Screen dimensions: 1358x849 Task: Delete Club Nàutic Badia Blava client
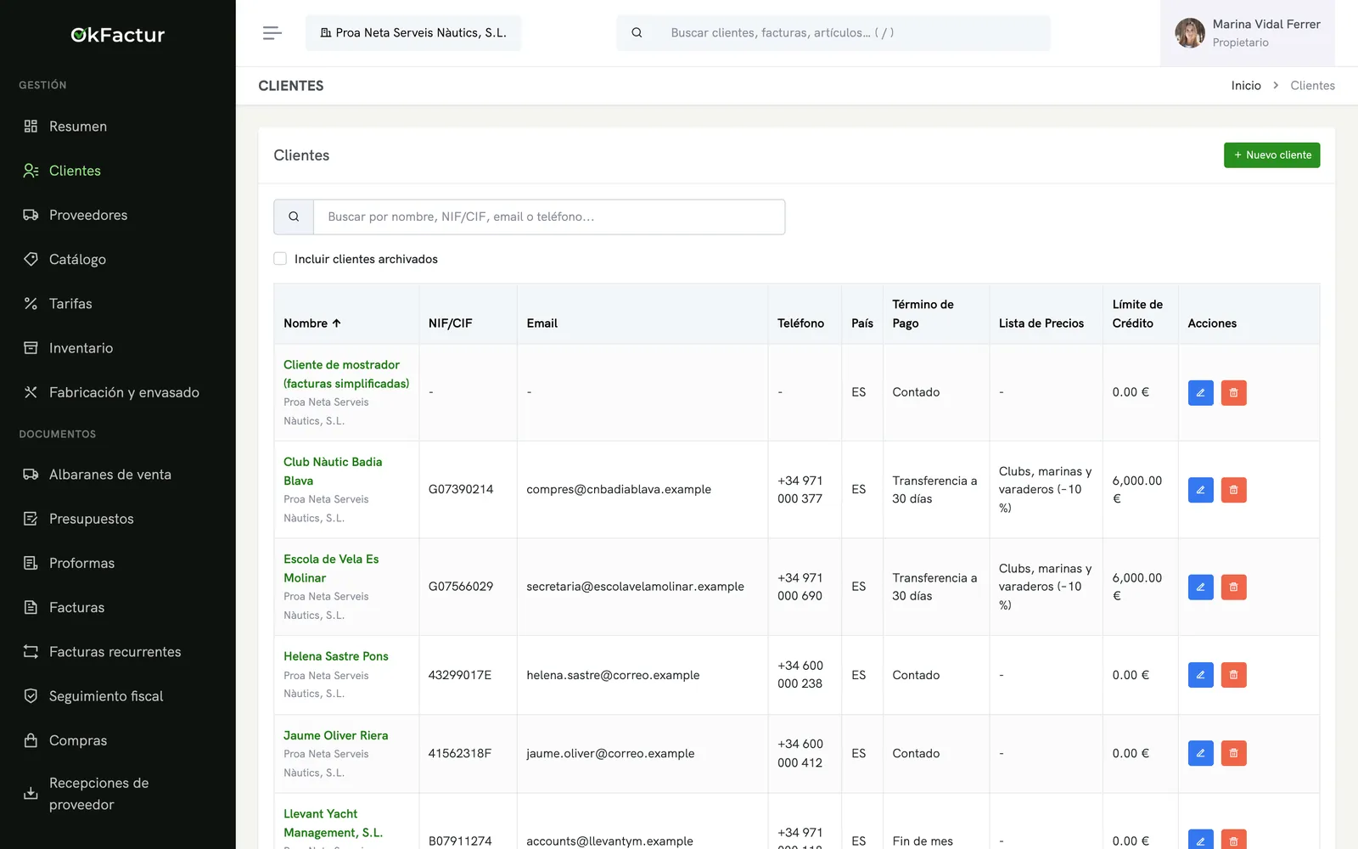[1233, 490]
